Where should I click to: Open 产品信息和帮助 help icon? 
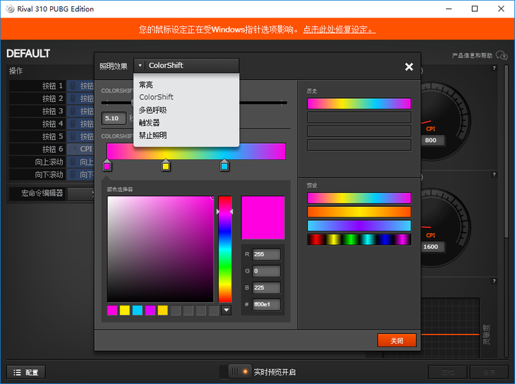coord(502,55)
